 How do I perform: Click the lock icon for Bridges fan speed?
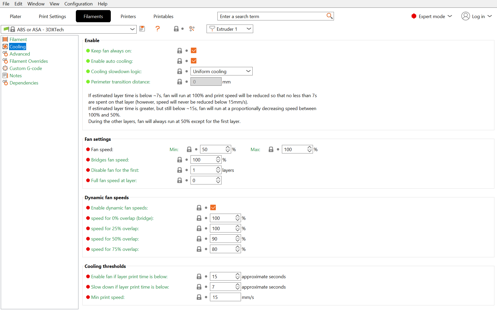click(x=180, y=160)
